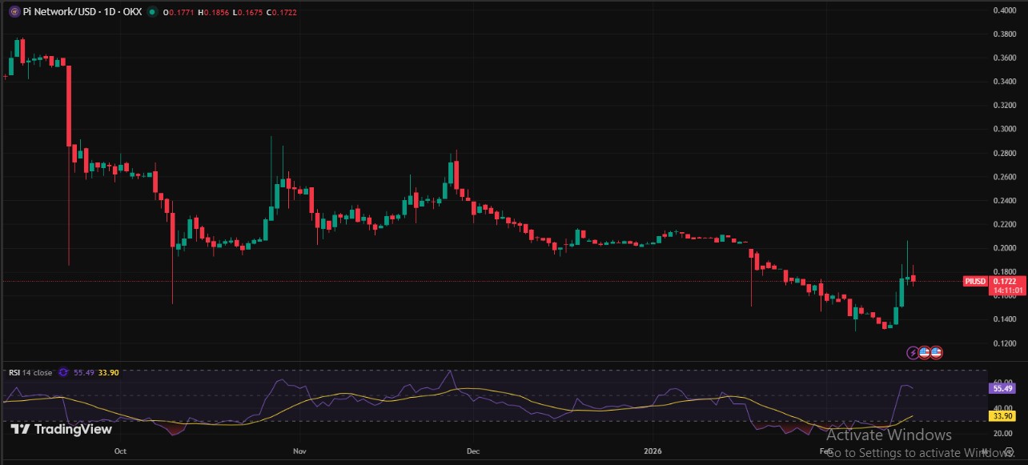Image resolution: width=1028 pixels, height=465 pixels.
Task: Select the RSI indicator title in lower pane
Action: (x=13, y=372)
